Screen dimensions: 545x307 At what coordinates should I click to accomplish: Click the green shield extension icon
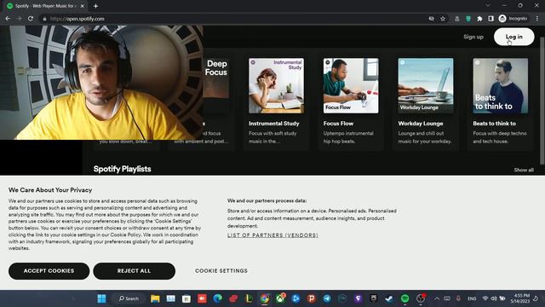468,19
